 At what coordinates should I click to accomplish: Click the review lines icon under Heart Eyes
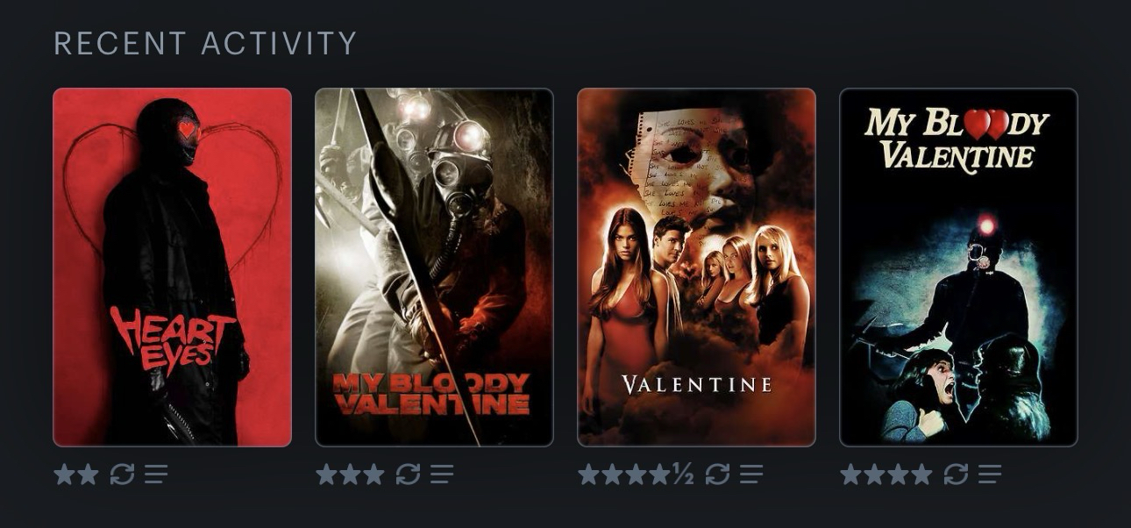(x=156, y=474)
